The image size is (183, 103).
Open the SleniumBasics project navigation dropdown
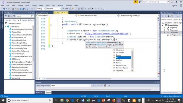point(56,15)
